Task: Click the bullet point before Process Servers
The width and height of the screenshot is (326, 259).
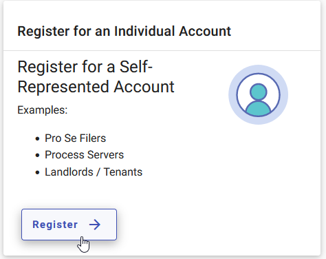Action: click(38, 156)
